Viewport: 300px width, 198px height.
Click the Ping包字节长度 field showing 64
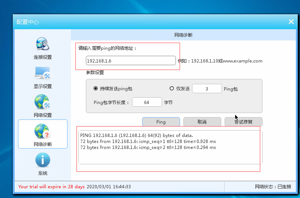point(147,102)
